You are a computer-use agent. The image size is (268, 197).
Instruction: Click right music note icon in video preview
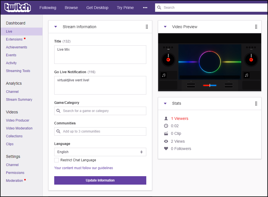pyautogui.click(x=247, y=75)
